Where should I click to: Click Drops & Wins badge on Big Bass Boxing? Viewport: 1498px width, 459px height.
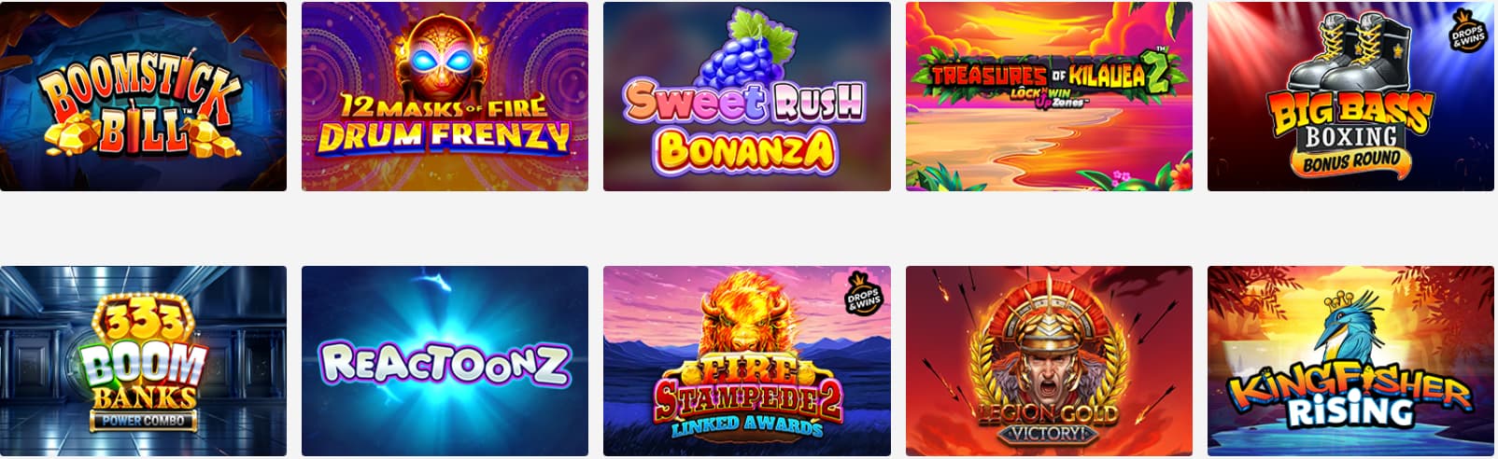click(x=1467, y=34)
